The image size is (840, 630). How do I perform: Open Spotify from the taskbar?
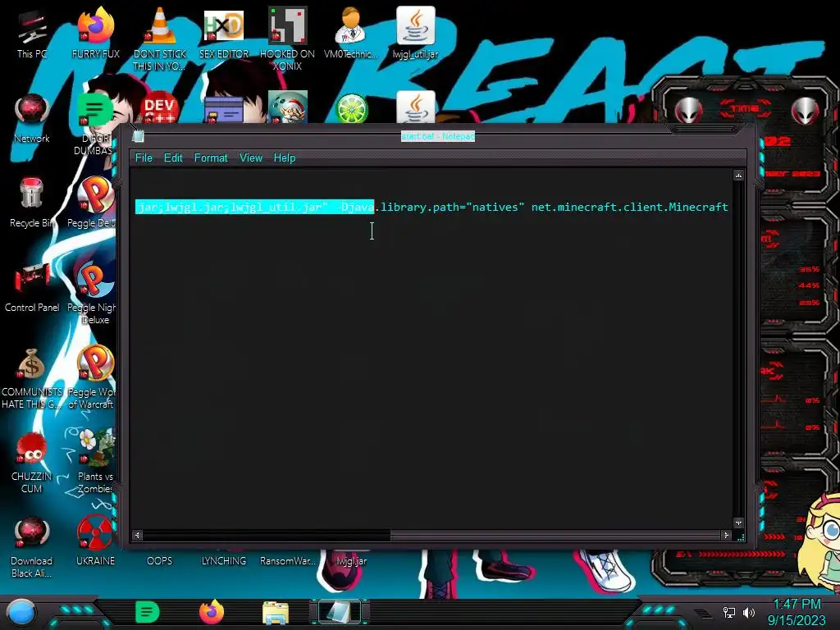pyautogui.click(x=148, y=612)
